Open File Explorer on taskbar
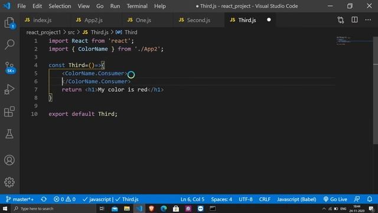Screen dimensions: 378x213 point(127,208)
